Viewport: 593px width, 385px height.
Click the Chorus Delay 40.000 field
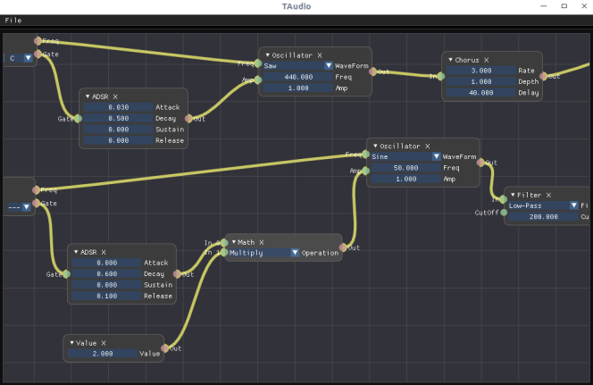[x=480, y=93]
